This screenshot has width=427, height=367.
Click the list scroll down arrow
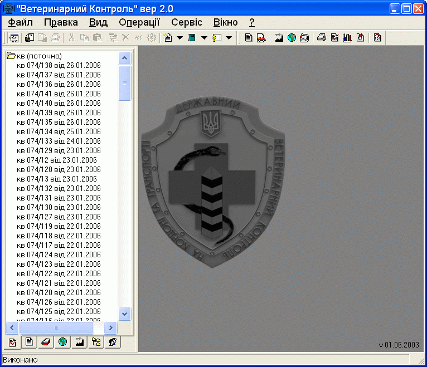[125, 314]
